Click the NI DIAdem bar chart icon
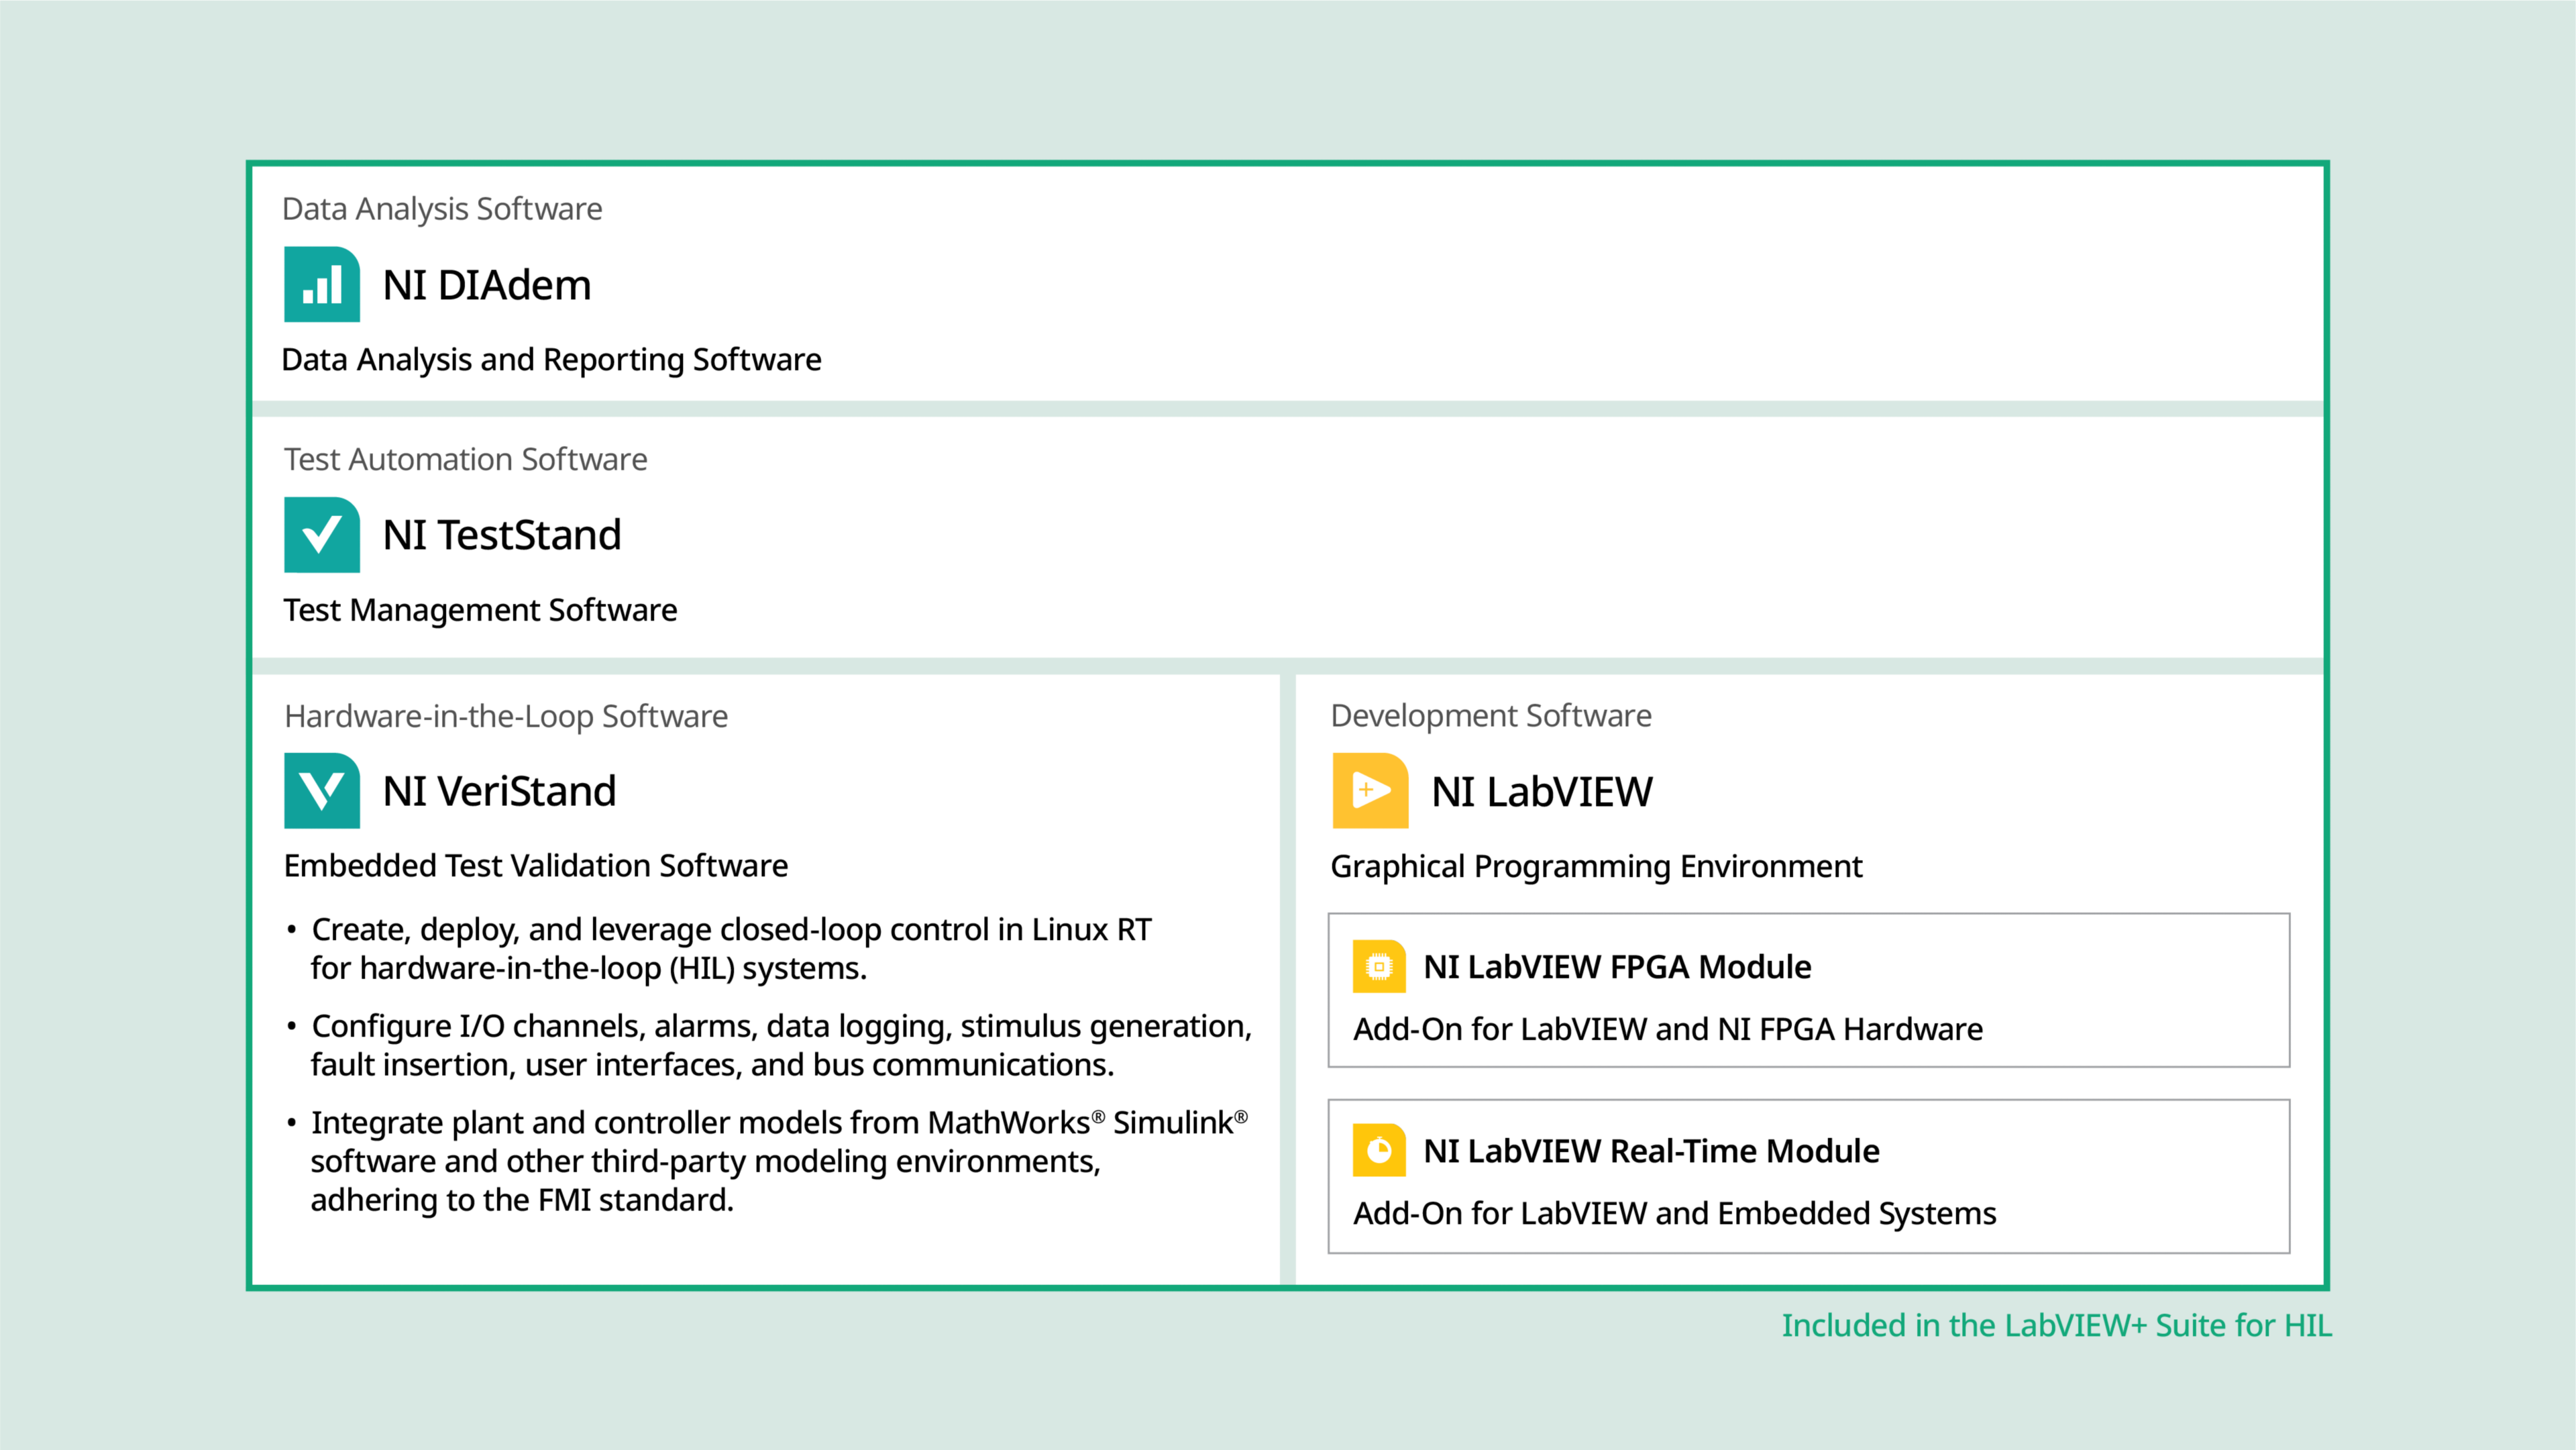This screenshot has width=2576, height=1450. (x=322, y=284)
